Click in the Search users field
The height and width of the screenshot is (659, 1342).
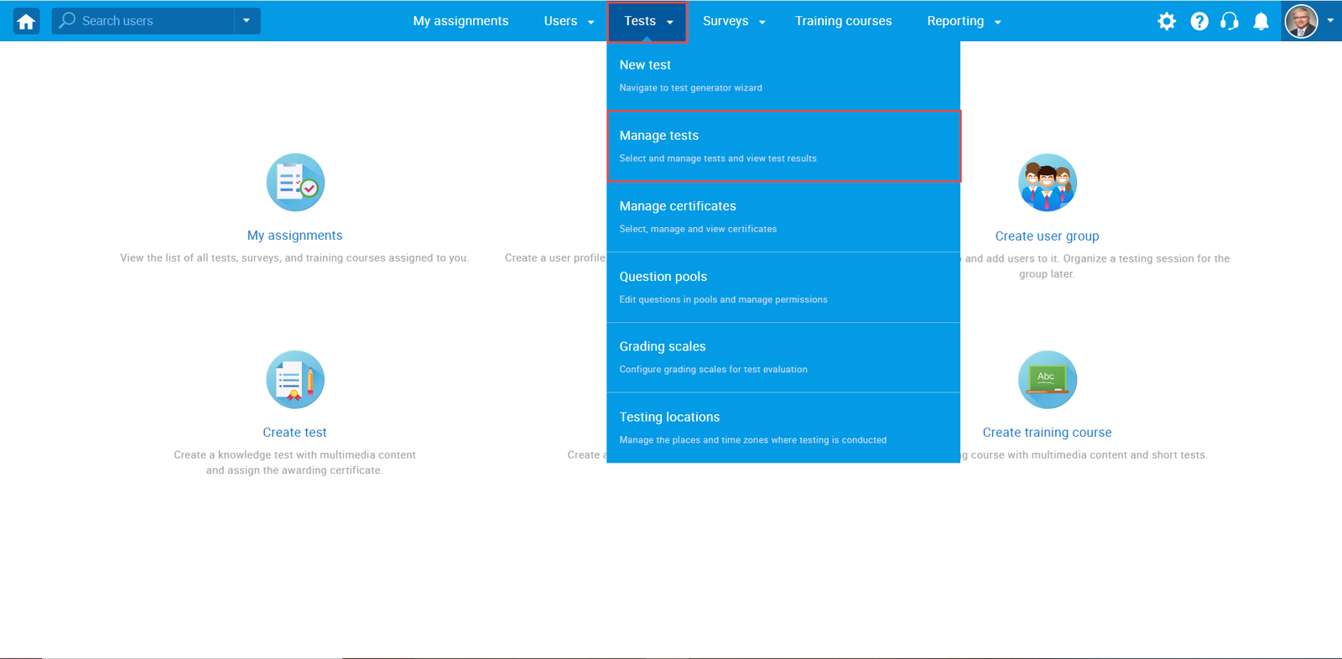click(151, 21)
